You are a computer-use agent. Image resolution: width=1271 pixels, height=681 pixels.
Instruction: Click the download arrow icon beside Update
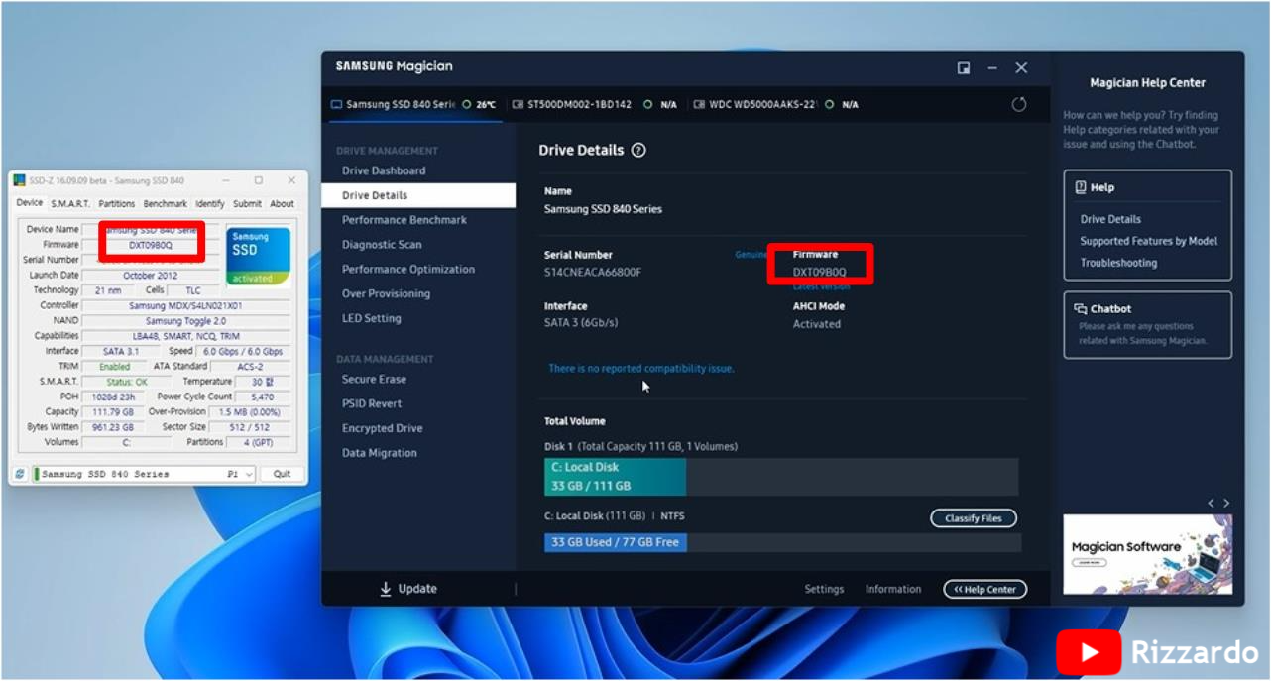(x=386, y=589)
